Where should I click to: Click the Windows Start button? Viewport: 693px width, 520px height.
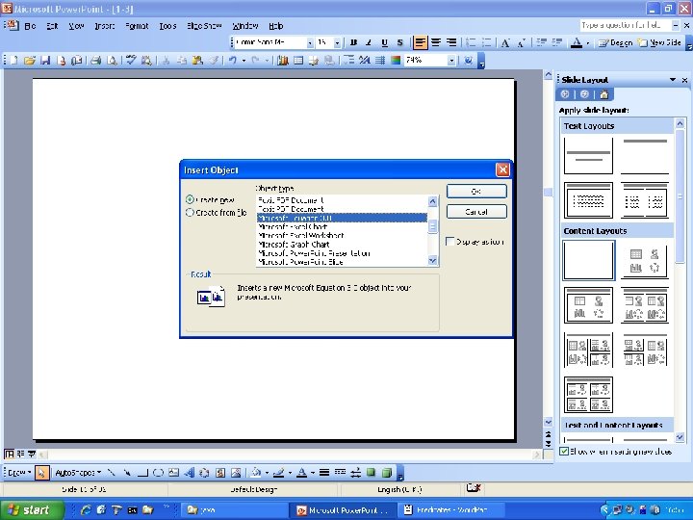point(31,509)
